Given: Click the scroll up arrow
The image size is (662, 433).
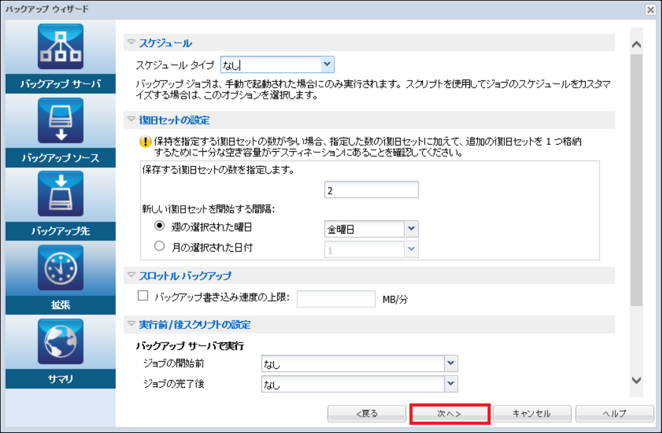Looking at the screenshot, I should pos(637,44).
